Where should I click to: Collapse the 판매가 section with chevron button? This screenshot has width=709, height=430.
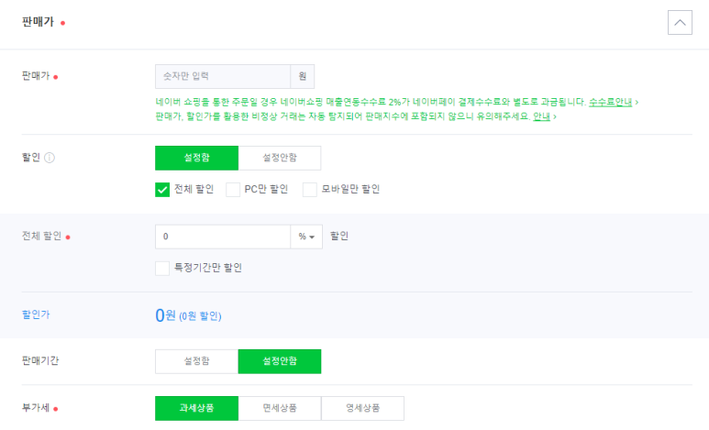(x=680, y=22)
